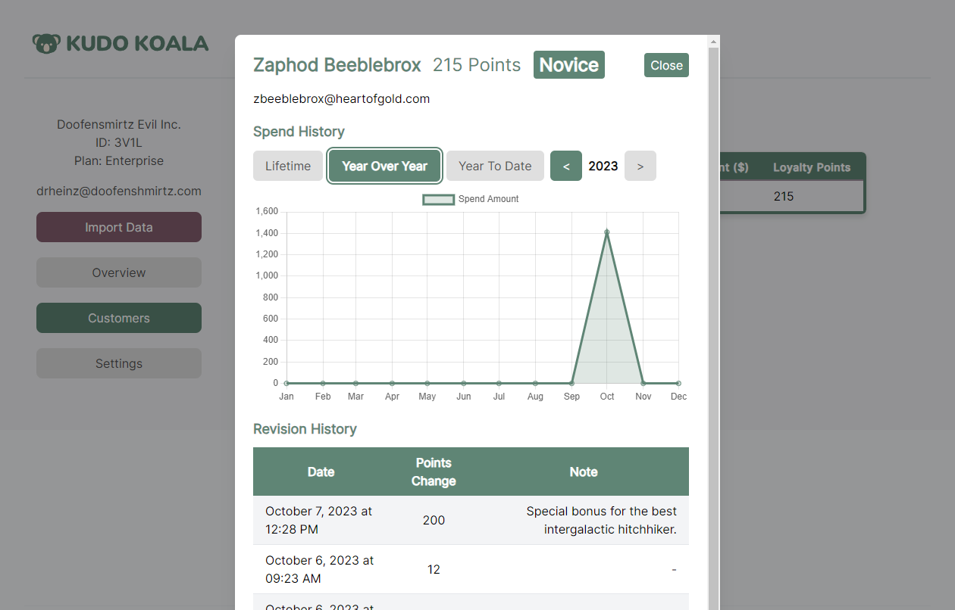
Task: Switch to Year To Date view
Action: point(495,166)
